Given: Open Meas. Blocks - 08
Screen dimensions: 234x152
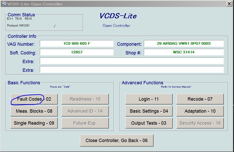Looking at the screenshot, I should tap(34, 111).
